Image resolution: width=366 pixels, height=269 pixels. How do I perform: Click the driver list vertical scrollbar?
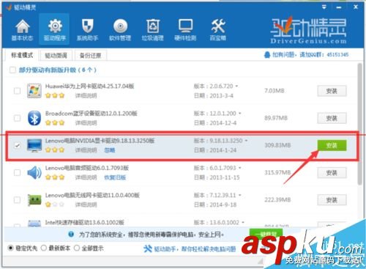[x=359, y=124]
